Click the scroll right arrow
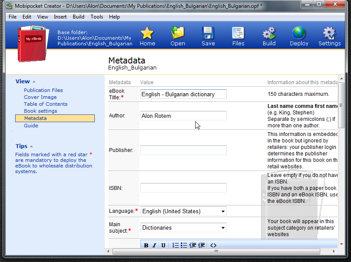Screen dimensions: 351x262 [334, 252]
